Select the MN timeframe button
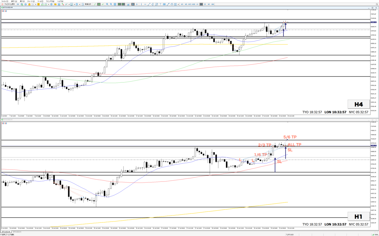 (213, 4)
